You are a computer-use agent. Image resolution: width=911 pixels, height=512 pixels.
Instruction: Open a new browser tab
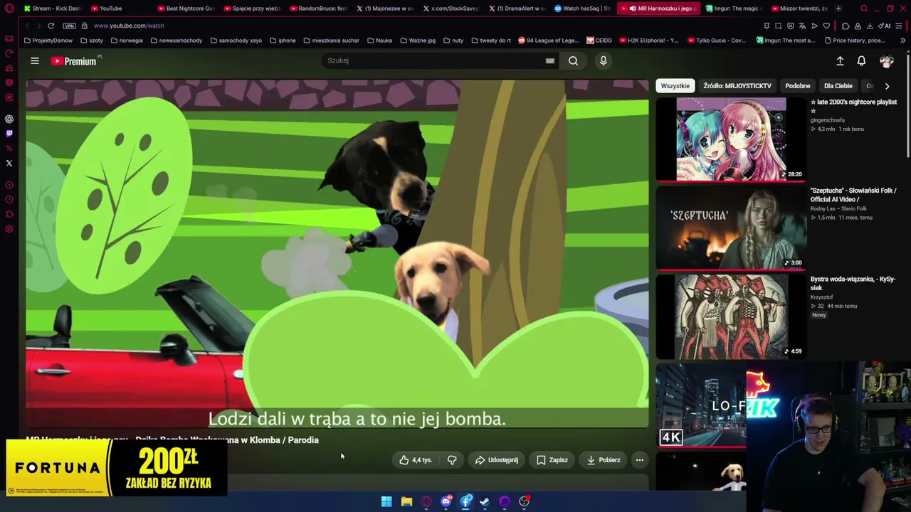point(838,9)
